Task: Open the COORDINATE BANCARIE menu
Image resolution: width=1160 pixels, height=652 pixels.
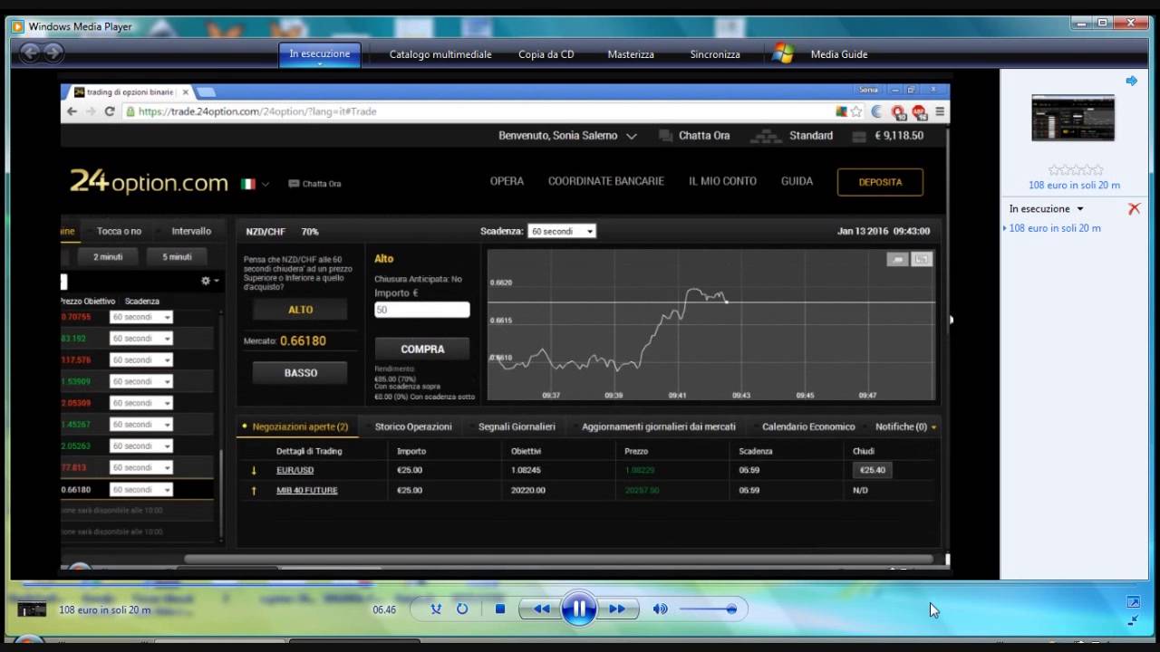Action: [x=606, y=181]
